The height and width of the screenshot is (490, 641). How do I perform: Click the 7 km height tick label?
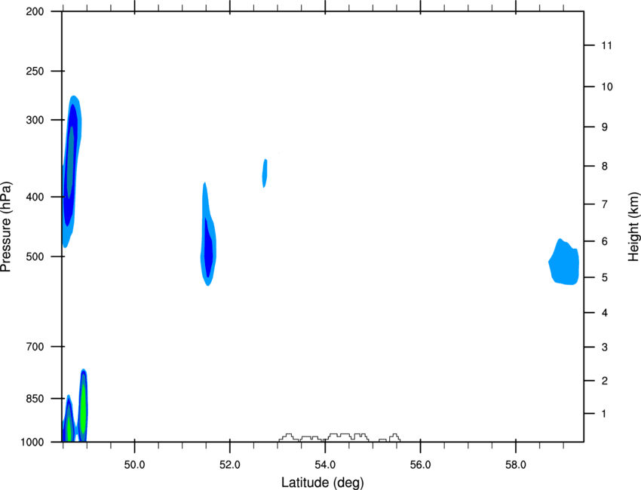coord(605,204)
